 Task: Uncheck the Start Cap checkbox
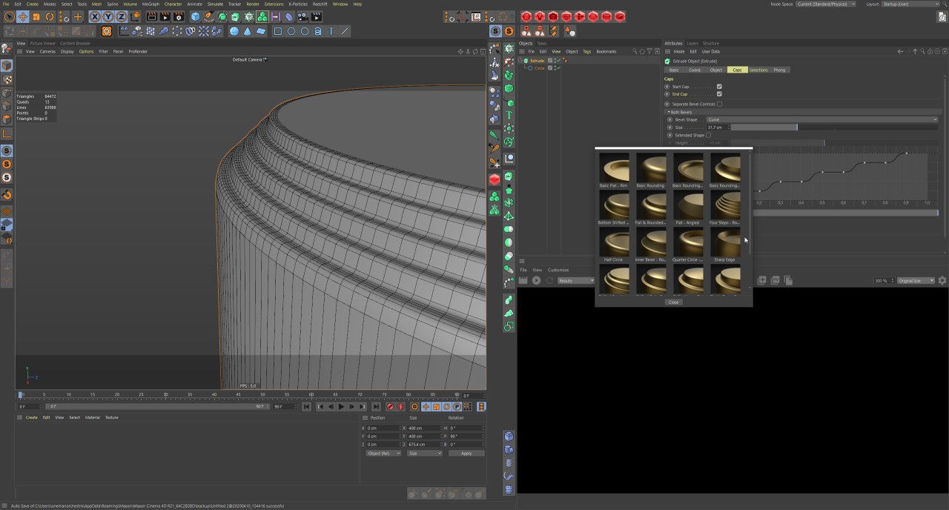pos(719,87)
